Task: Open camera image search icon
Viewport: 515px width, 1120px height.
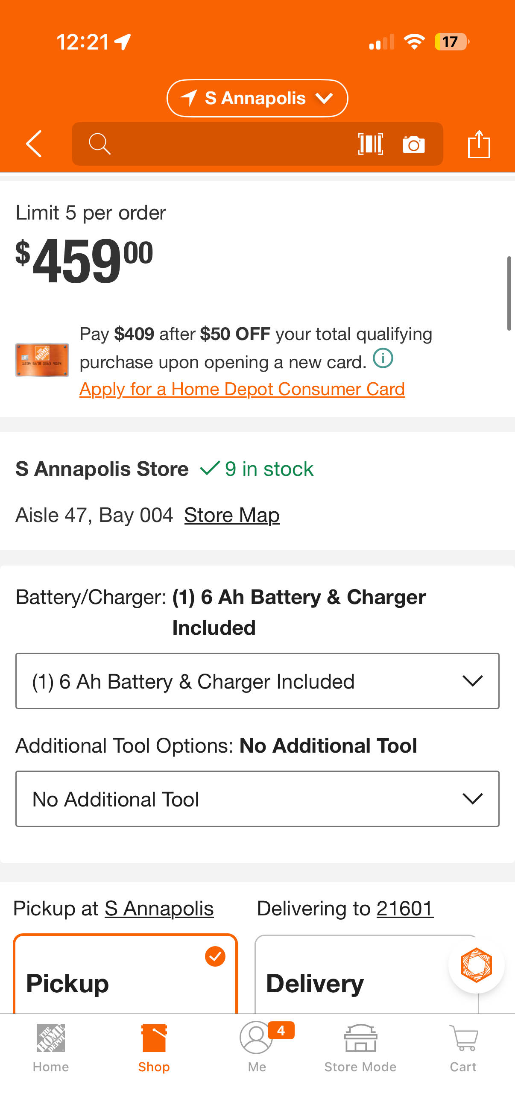Action: [414, 144]
